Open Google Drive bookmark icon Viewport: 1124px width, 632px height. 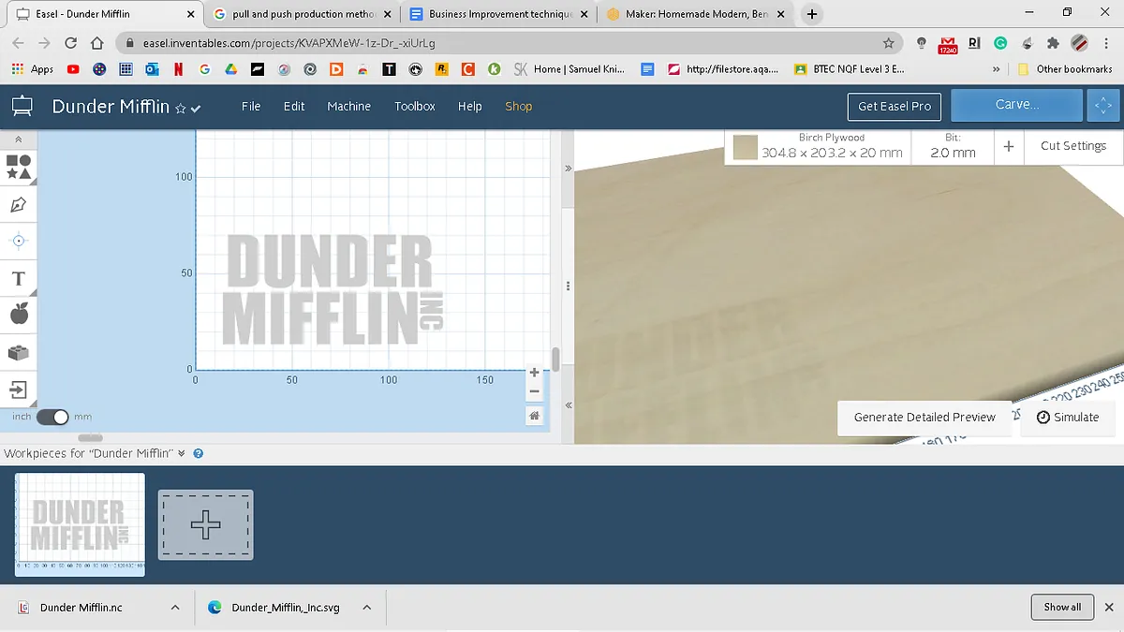click(x=230, y=69)
